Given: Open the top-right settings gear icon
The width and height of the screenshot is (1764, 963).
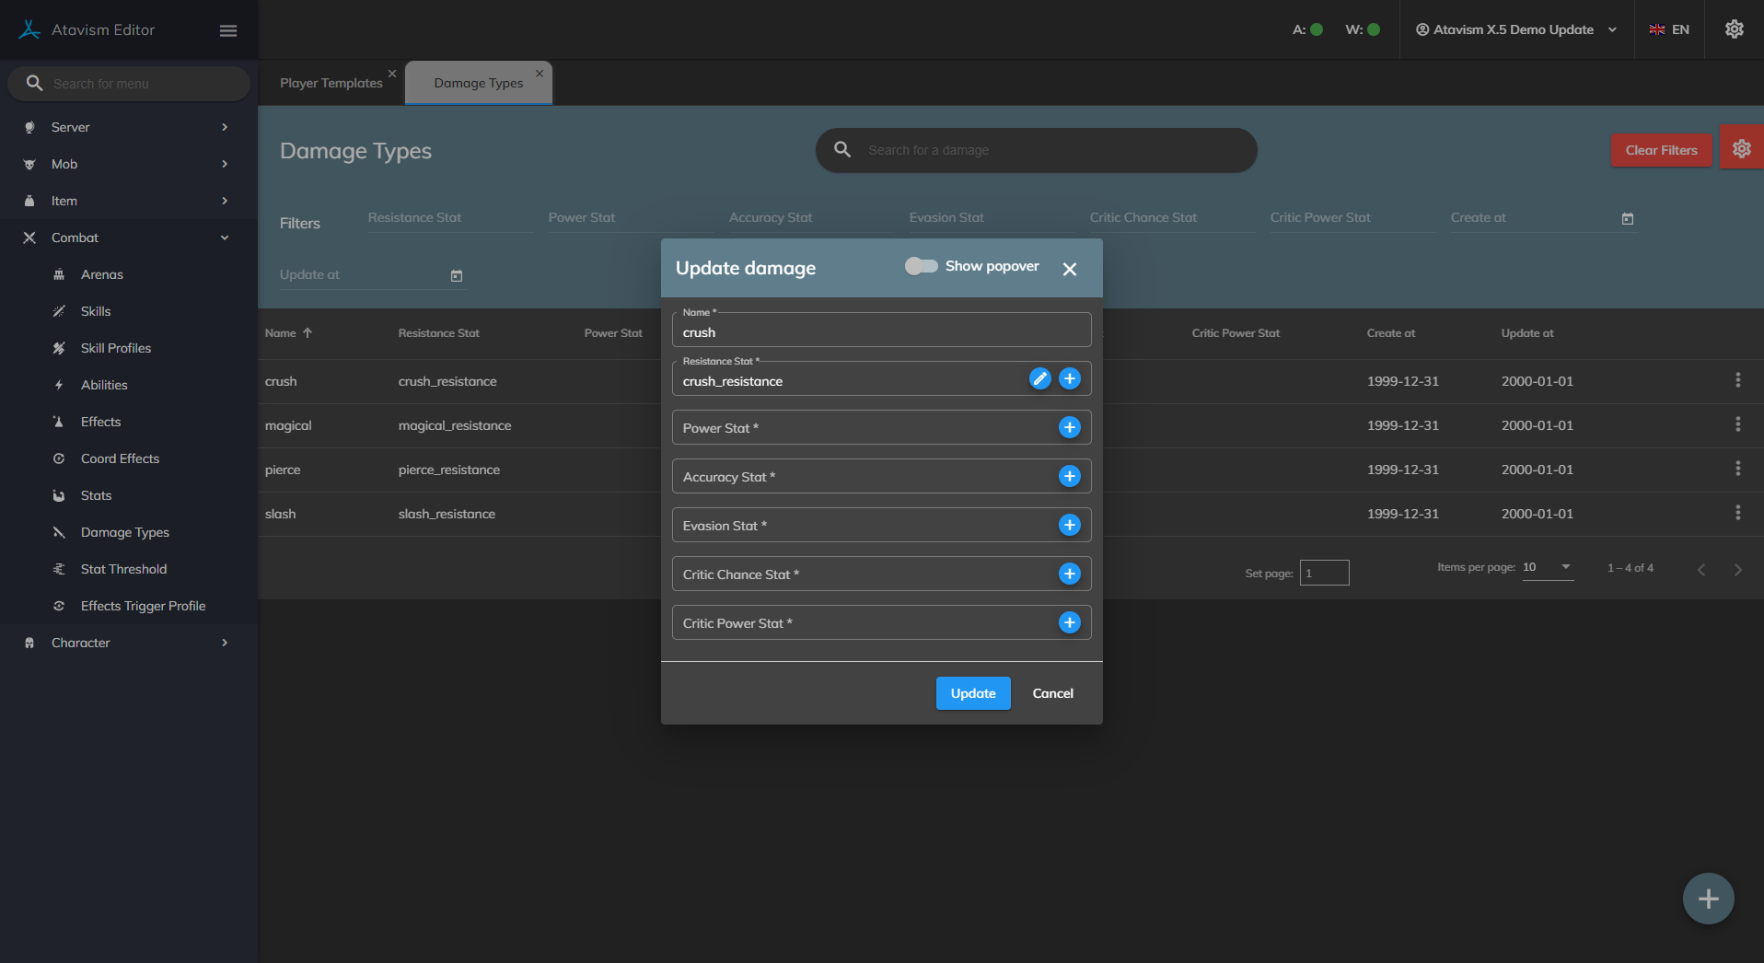Looking at the screenshot, I should click(1734, 29).
